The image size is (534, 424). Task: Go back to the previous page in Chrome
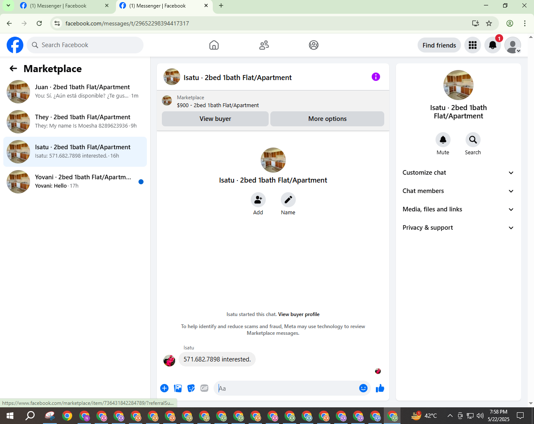pyautogui.click(x=9, y=23)
